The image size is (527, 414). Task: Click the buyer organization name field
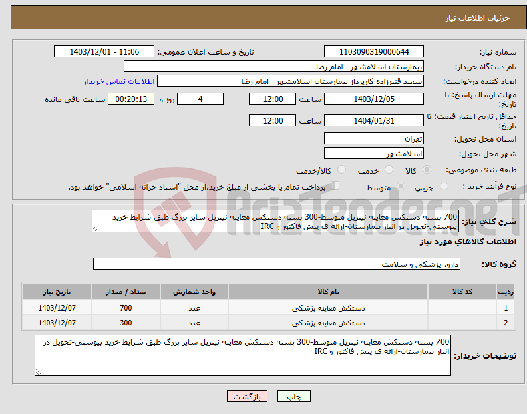coord(274,66)
